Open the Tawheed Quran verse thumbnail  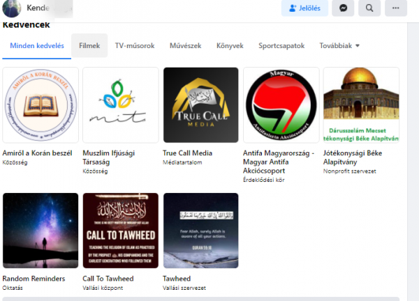[201, 231]
